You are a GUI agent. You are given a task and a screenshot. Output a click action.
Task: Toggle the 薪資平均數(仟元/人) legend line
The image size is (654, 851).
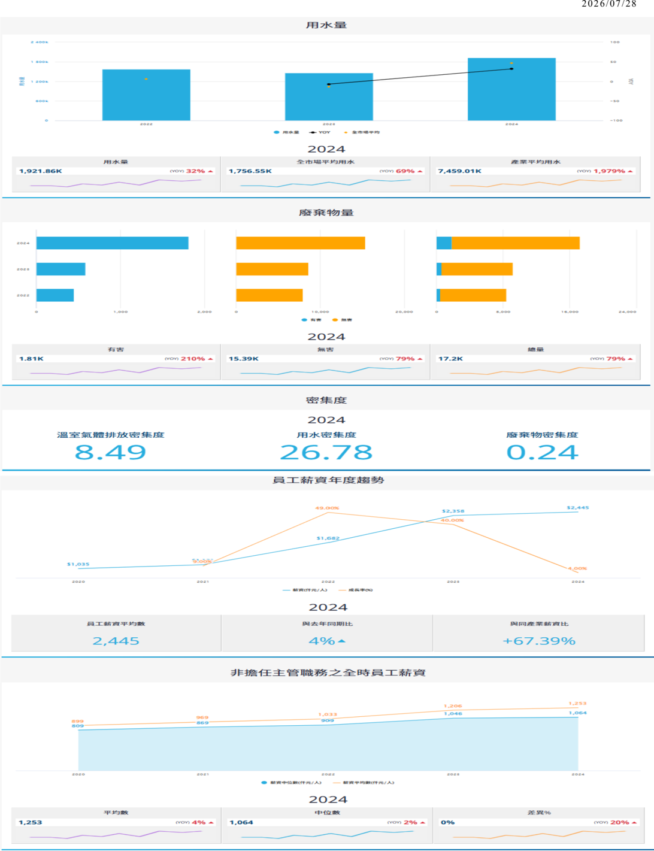337,782
